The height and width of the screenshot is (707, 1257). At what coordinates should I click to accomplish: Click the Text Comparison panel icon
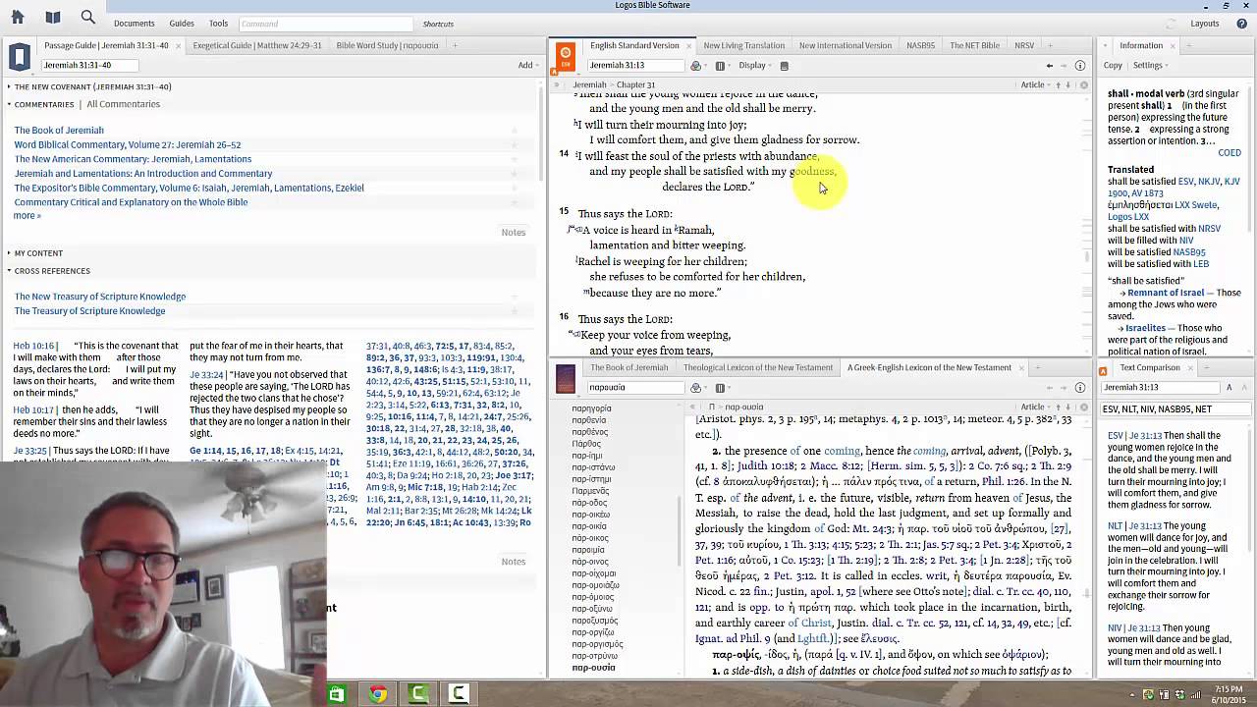1103,371
